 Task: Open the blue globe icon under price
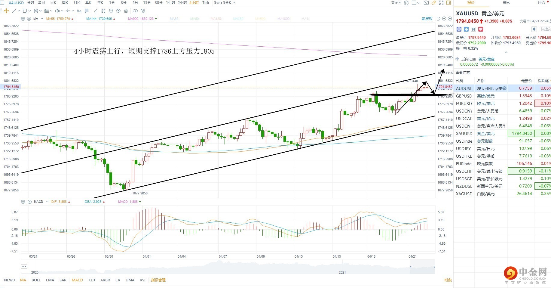tap(459, 29)
